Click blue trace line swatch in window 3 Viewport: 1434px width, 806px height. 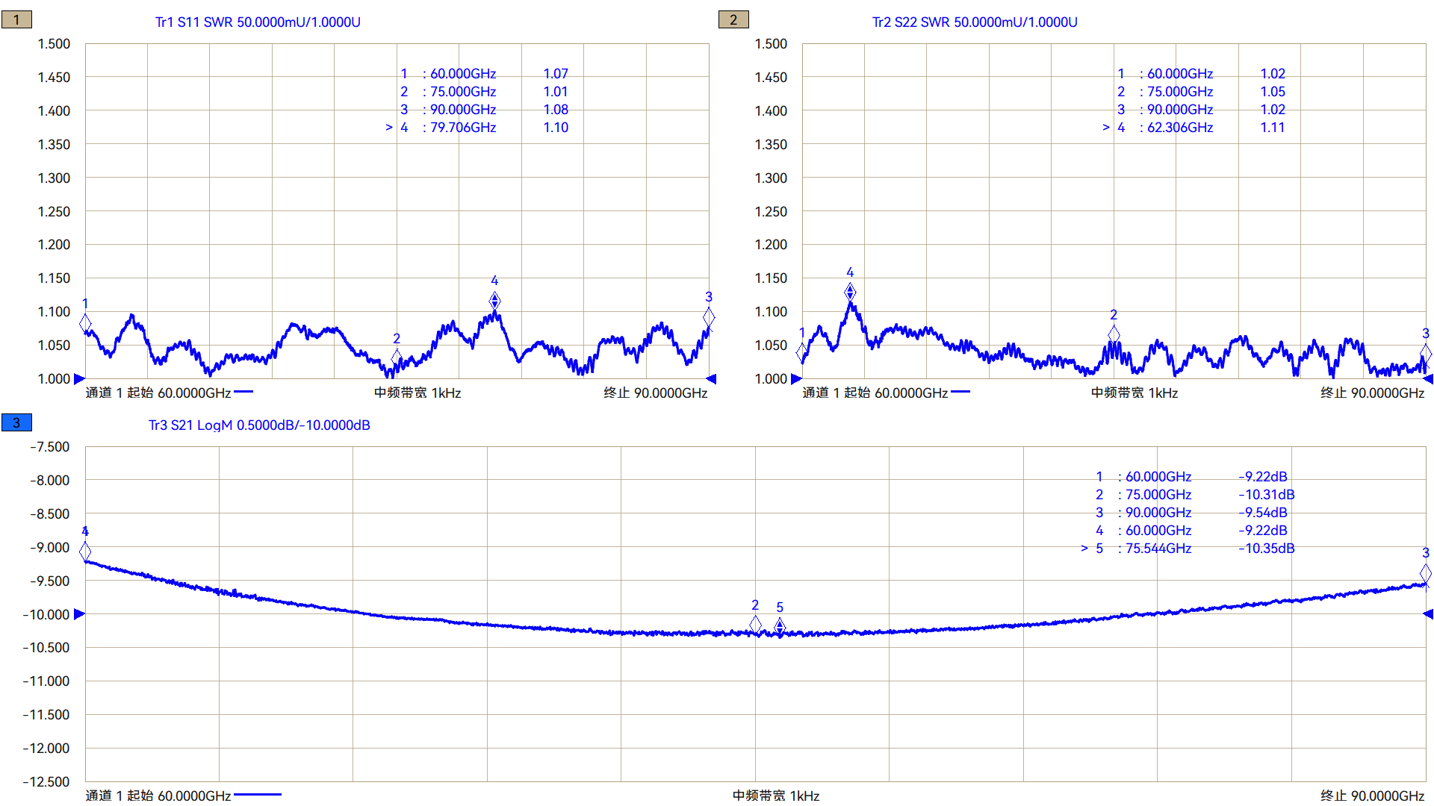point(258,795)
